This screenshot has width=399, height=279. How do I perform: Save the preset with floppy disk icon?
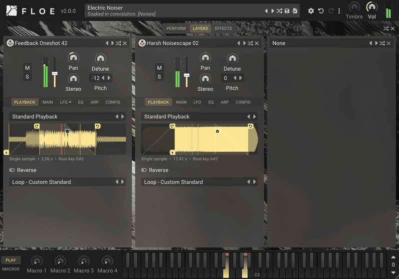point(287,11)
